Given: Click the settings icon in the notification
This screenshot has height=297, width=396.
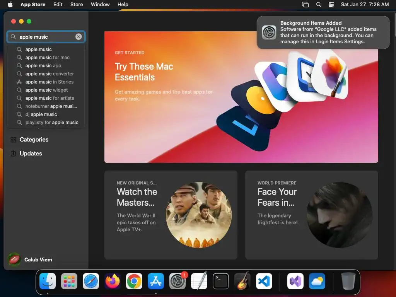Looking at the screenshot, I should coord(269,32).
